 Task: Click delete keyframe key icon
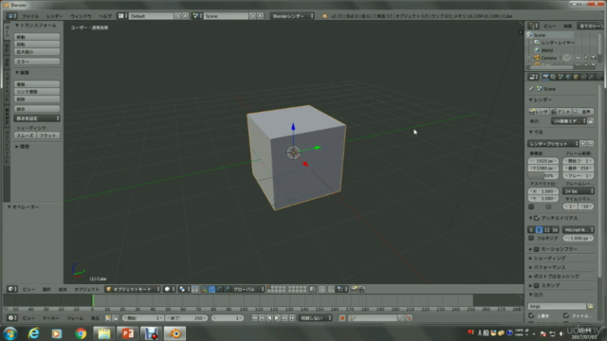click(x=409, y=318)
